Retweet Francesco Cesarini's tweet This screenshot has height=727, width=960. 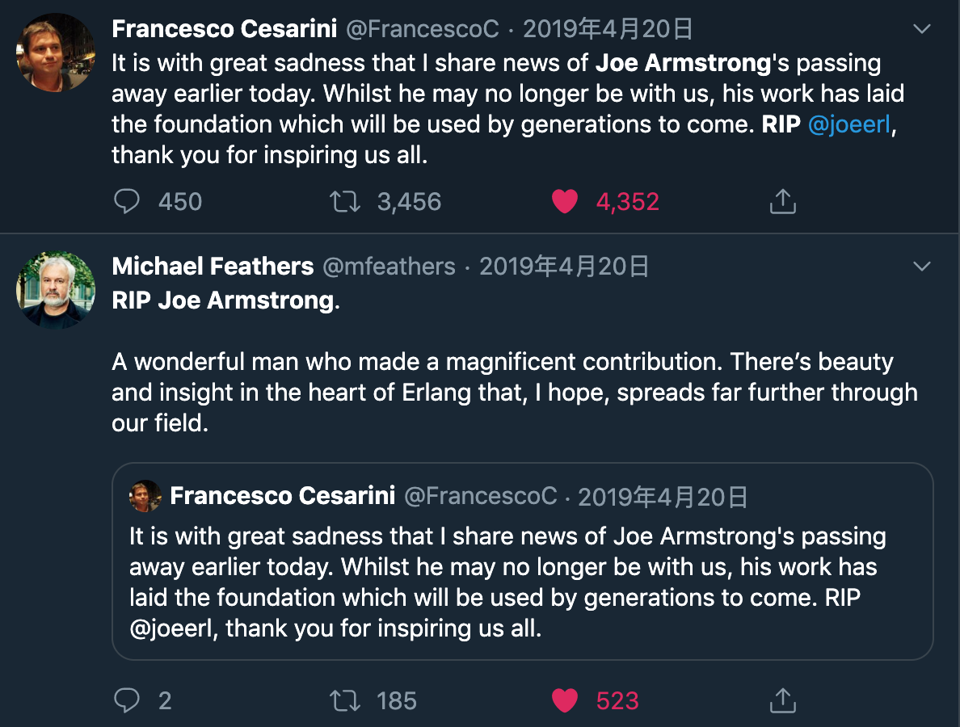[345, 201]
